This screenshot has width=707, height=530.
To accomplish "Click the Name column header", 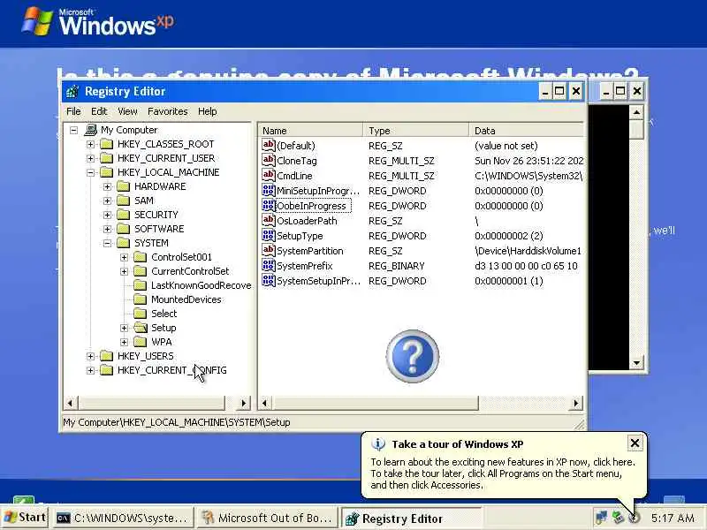I will tap(311, 131).
